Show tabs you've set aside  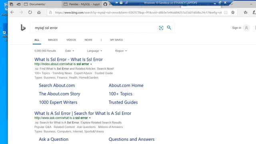[11, 4]
